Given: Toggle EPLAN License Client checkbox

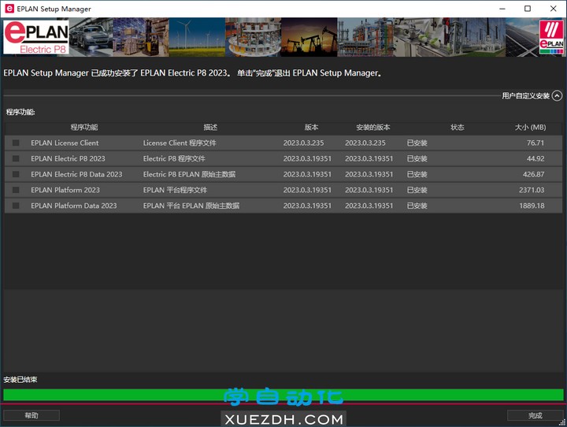Looking at the screenshot, I should click(16, 143).
